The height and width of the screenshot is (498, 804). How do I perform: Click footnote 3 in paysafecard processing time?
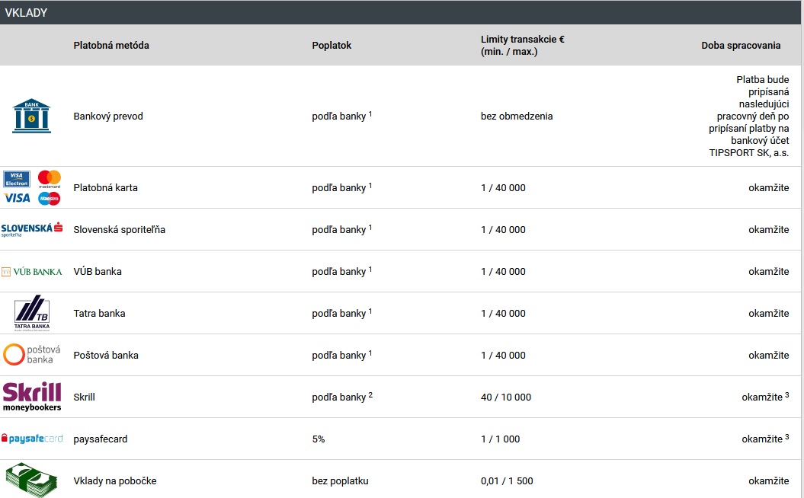[787, 436]
